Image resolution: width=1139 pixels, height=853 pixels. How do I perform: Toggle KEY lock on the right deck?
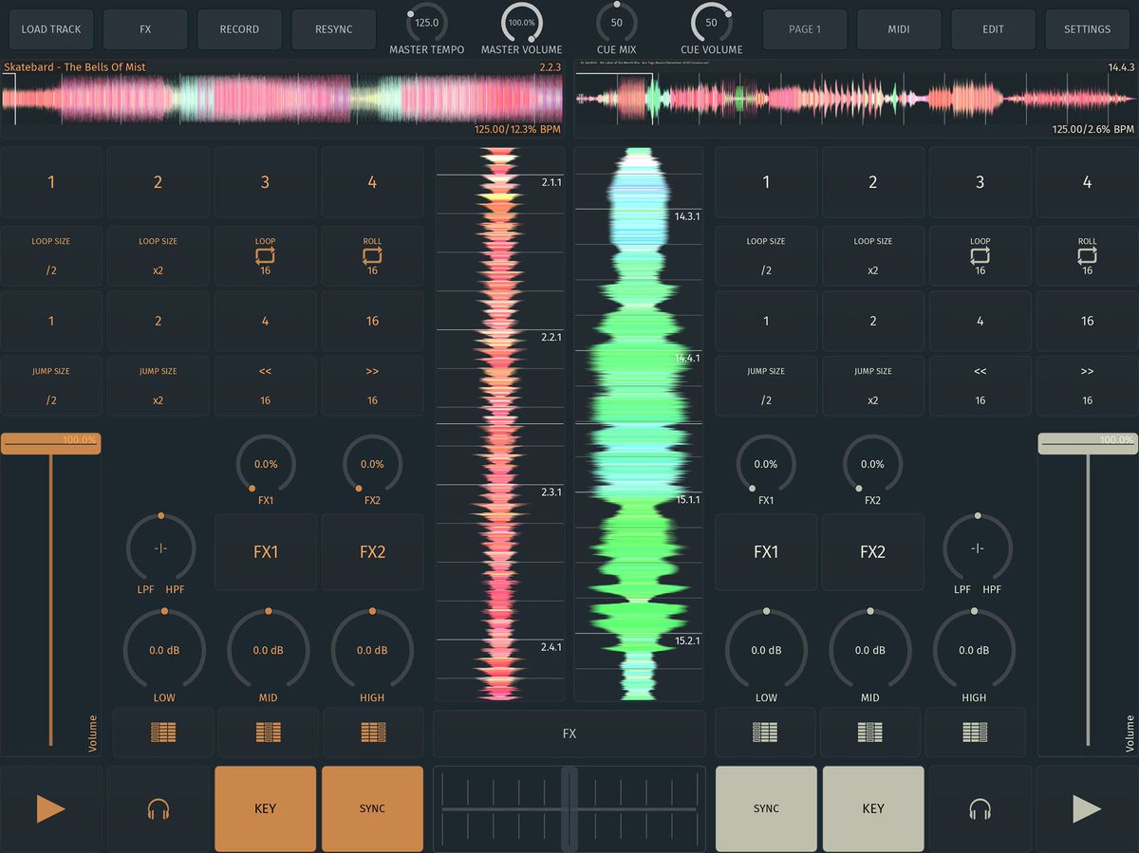[x=872, y=808]
